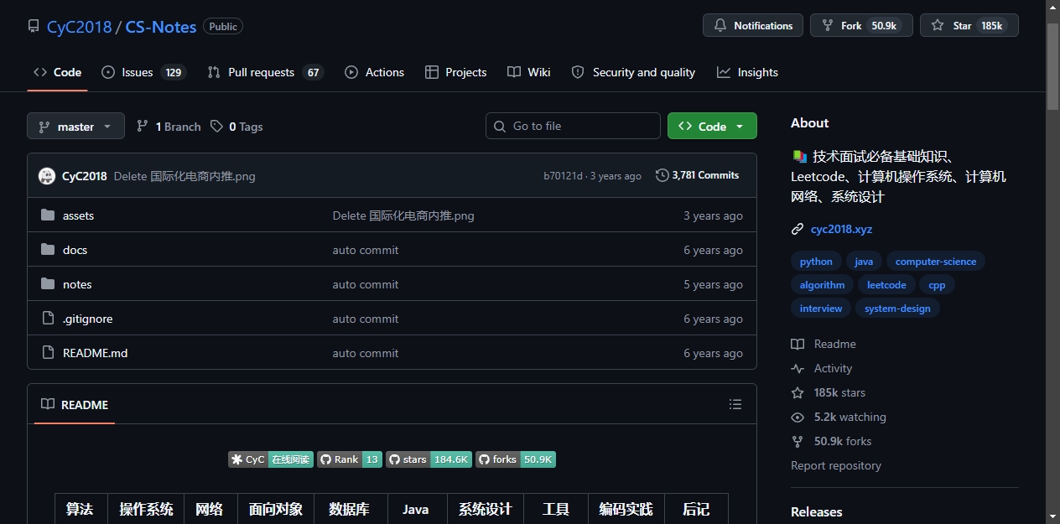Open the Activity link in sidebar

[822, 368]
